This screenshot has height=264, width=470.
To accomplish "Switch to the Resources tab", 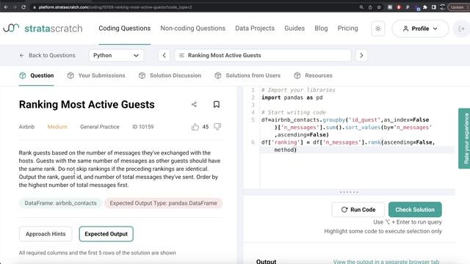I will coord(313,76).
